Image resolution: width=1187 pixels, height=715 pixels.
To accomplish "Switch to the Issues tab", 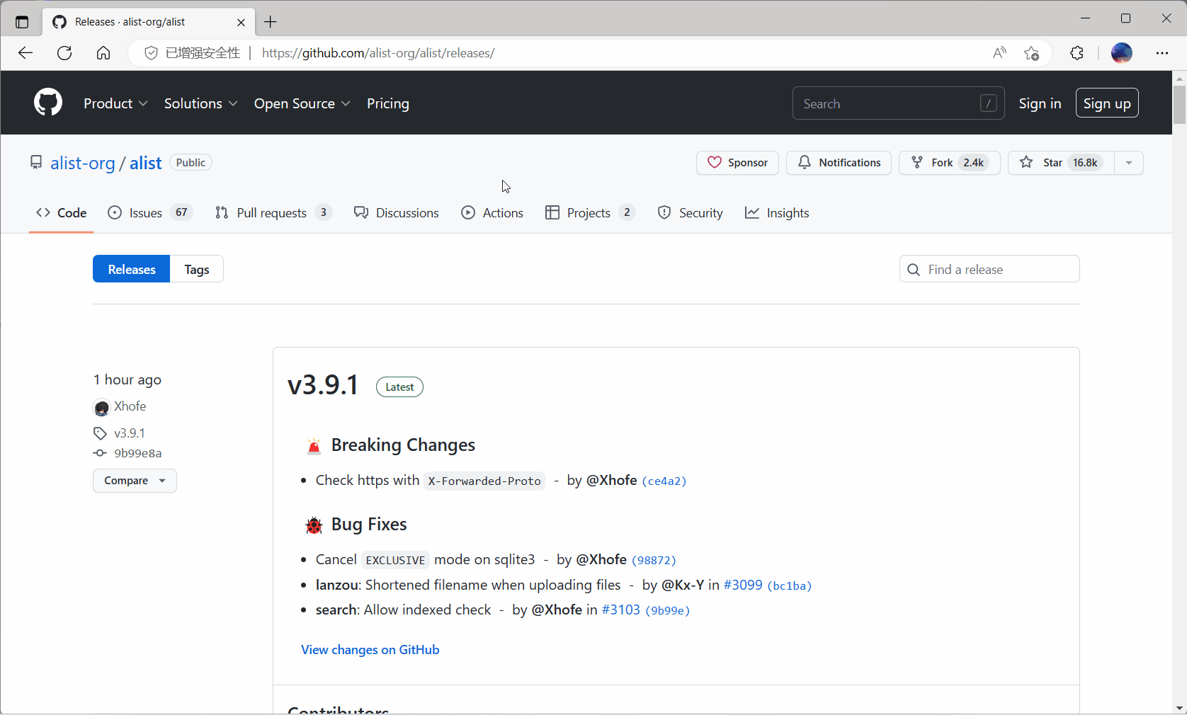I will 149,213.
